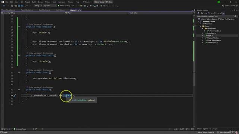Select Player_IdleState.cs in Solution Explorer
The image size is (239, 134).
point(213,38)
